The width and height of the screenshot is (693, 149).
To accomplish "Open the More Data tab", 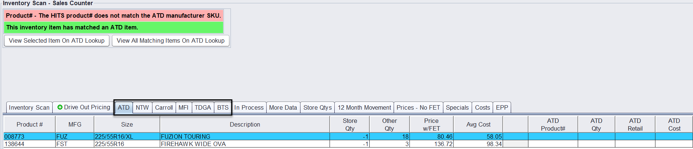I will tap(283, 107).
